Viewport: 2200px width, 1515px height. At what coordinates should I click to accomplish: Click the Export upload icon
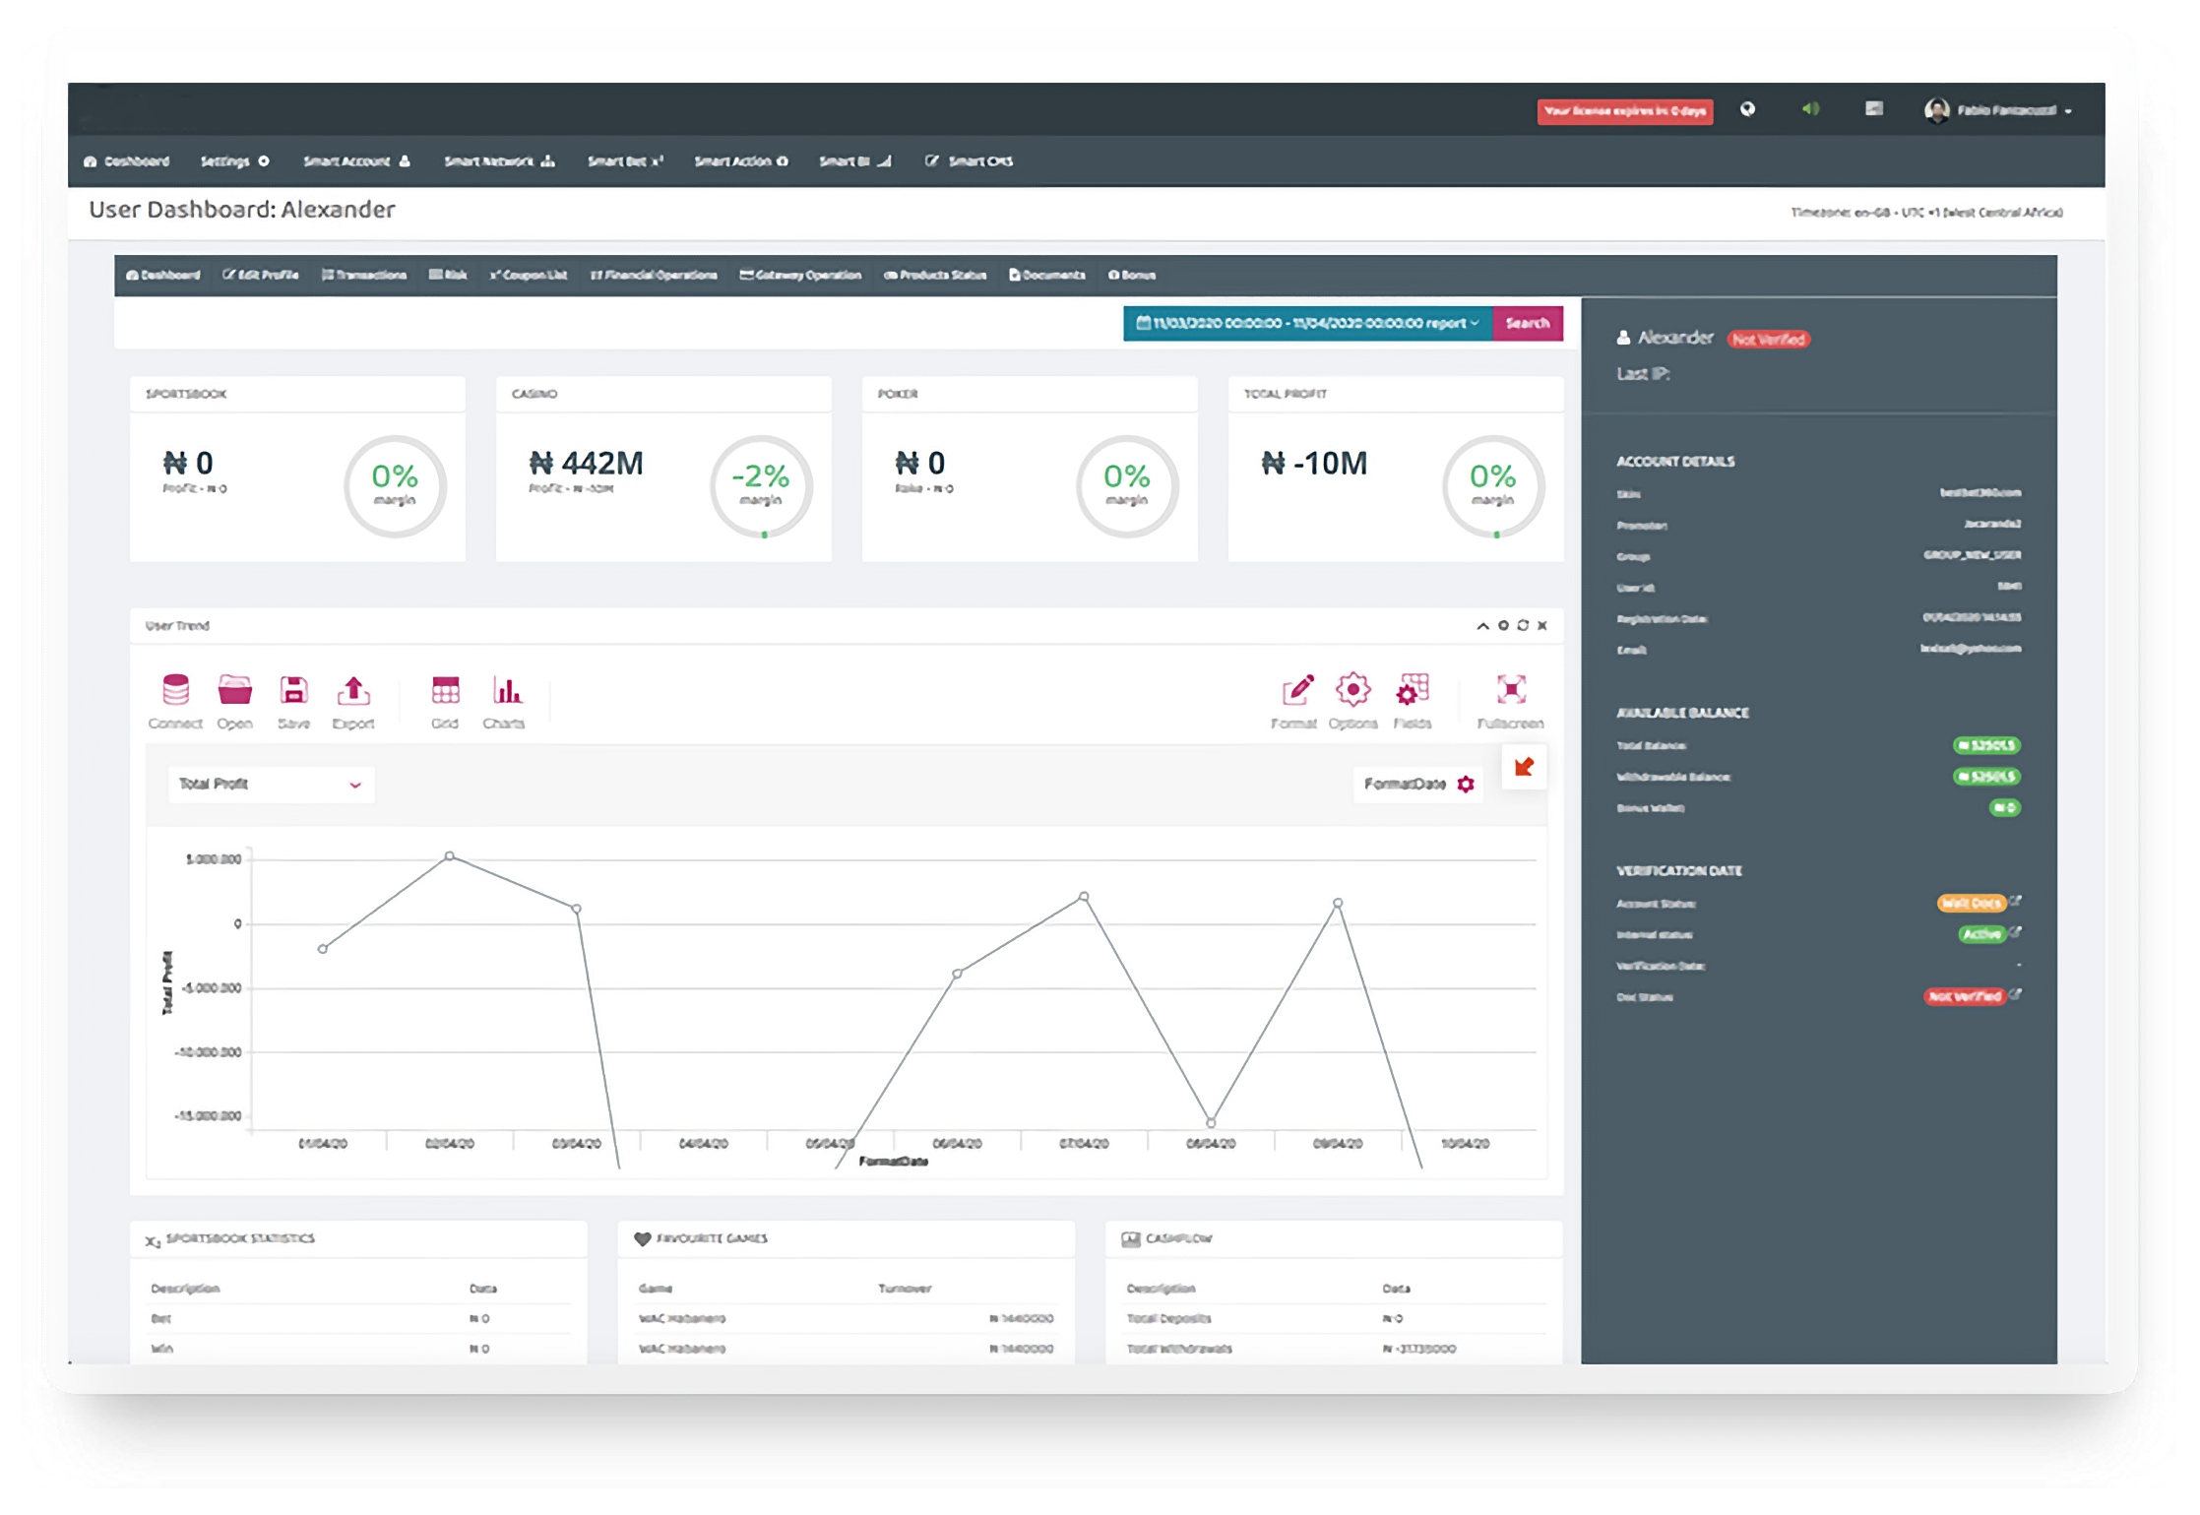tap(353, 691)
